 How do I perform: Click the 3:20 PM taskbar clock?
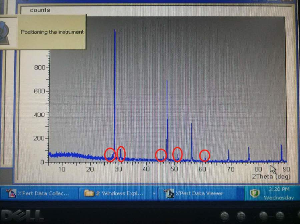pyautogui.click(x=278, y=190)
